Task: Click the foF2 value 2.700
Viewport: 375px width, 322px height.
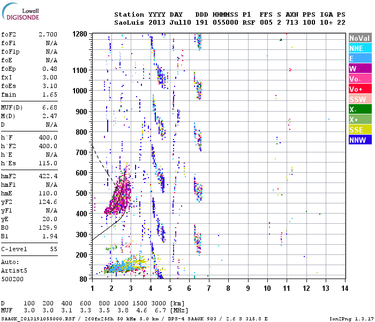Action: 48,34
